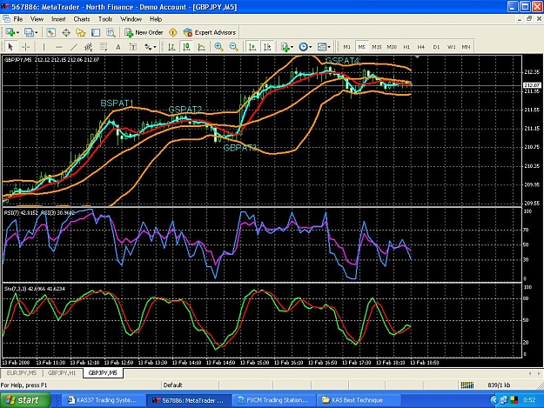Select the Text 'A' tool
This screenshot has width=544, height=408.
pos(118,47)
